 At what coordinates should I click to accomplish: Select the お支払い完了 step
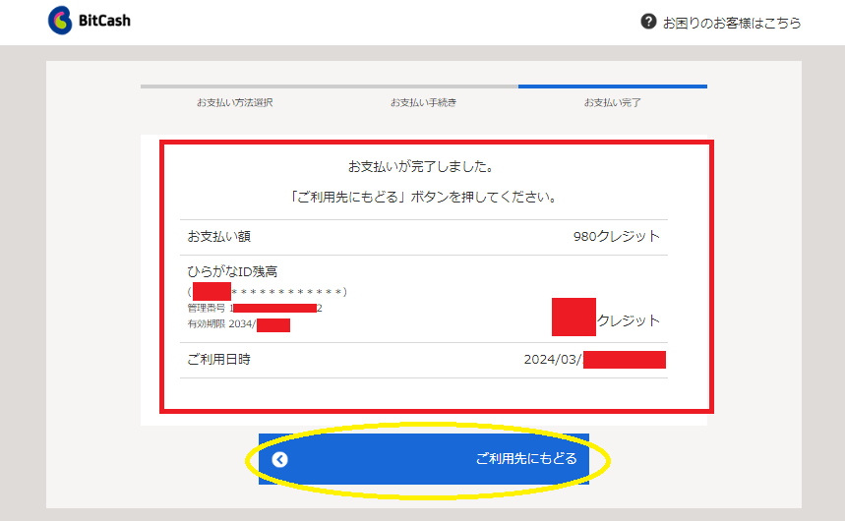pyautogui.click(x=613, y=102)
